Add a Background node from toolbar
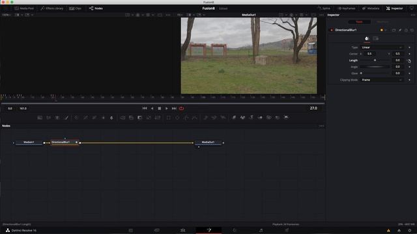The height and width of the screenshot is (234, 417). click(40, 118)
